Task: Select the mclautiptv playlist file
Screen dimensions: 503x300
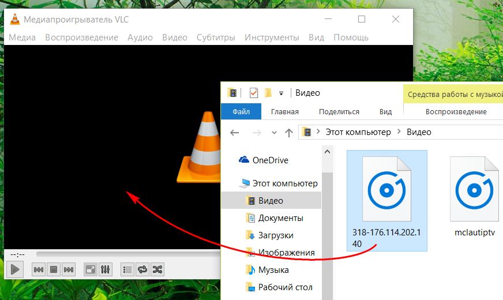Action: (x=475, y=197)
